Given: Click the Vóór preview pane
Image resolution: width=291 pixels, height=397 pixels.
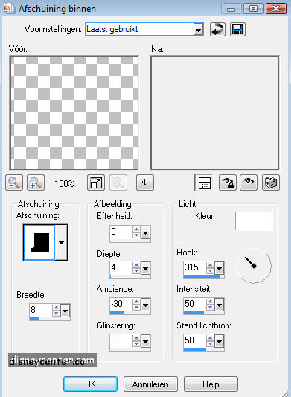Looking at the screenshot, I should click(74, 113).
